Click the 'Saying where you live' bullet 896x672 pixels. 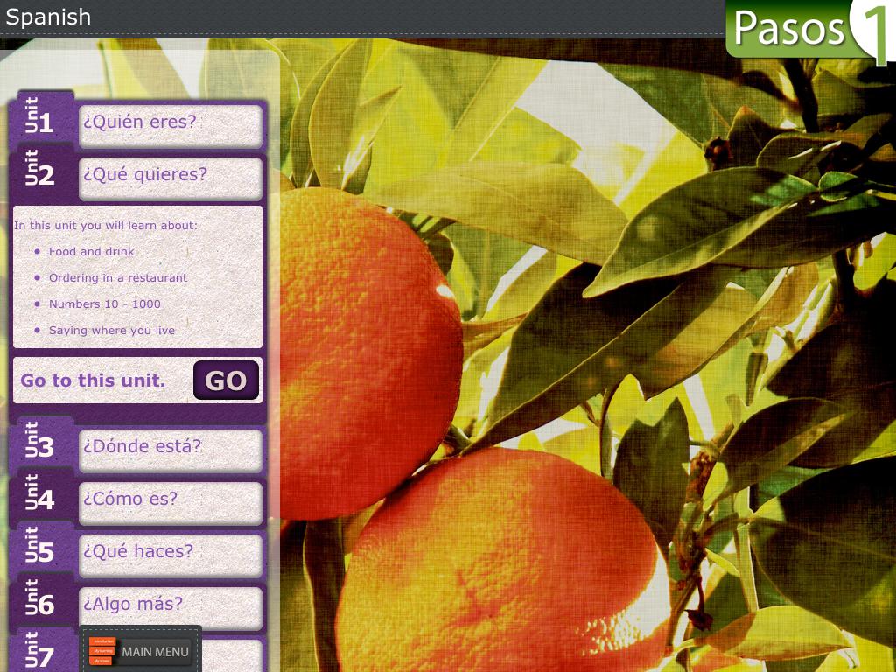pos(112,330)
